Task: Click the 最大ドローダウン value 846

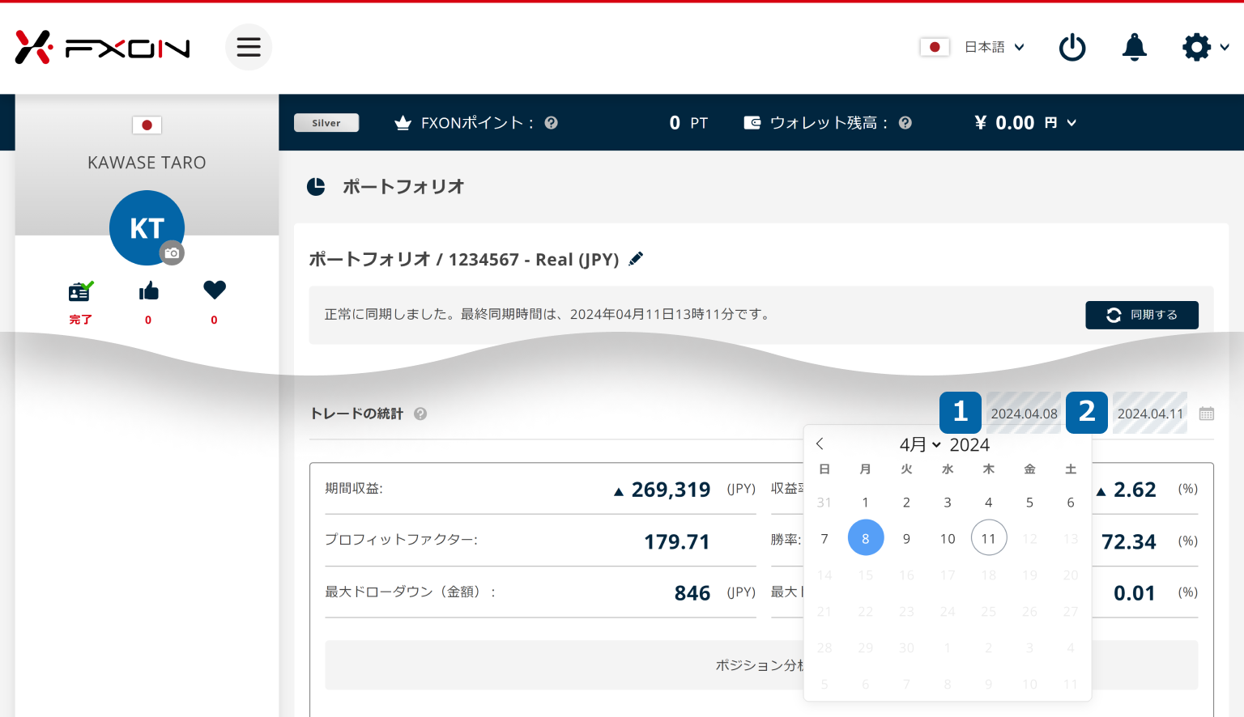Action: [692, 593]
